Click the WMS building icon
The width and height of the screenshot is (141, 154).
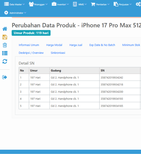[75, 4]
